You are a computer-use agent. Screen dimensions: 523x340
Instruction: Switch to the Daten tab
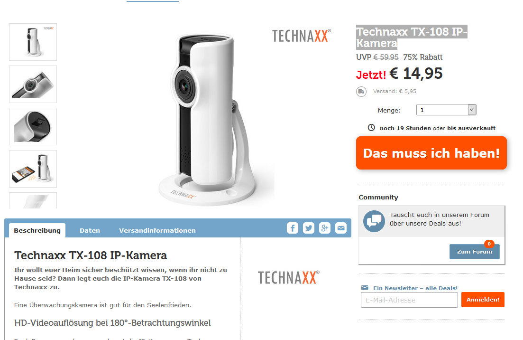[x=90, y=230]
